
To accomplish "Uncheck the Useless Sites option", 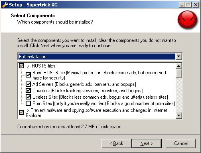I will [28, 97].
